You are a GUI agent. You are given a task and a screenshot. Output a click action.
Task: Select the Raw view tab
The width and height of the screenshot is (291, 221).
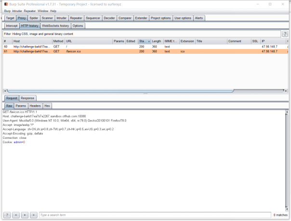[x=9, y=106]
